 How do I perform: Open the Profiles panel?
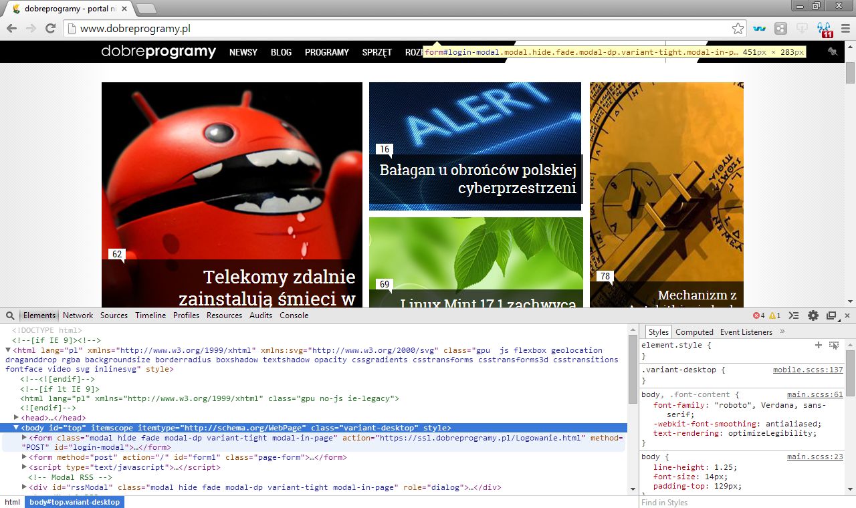point(186,315)
